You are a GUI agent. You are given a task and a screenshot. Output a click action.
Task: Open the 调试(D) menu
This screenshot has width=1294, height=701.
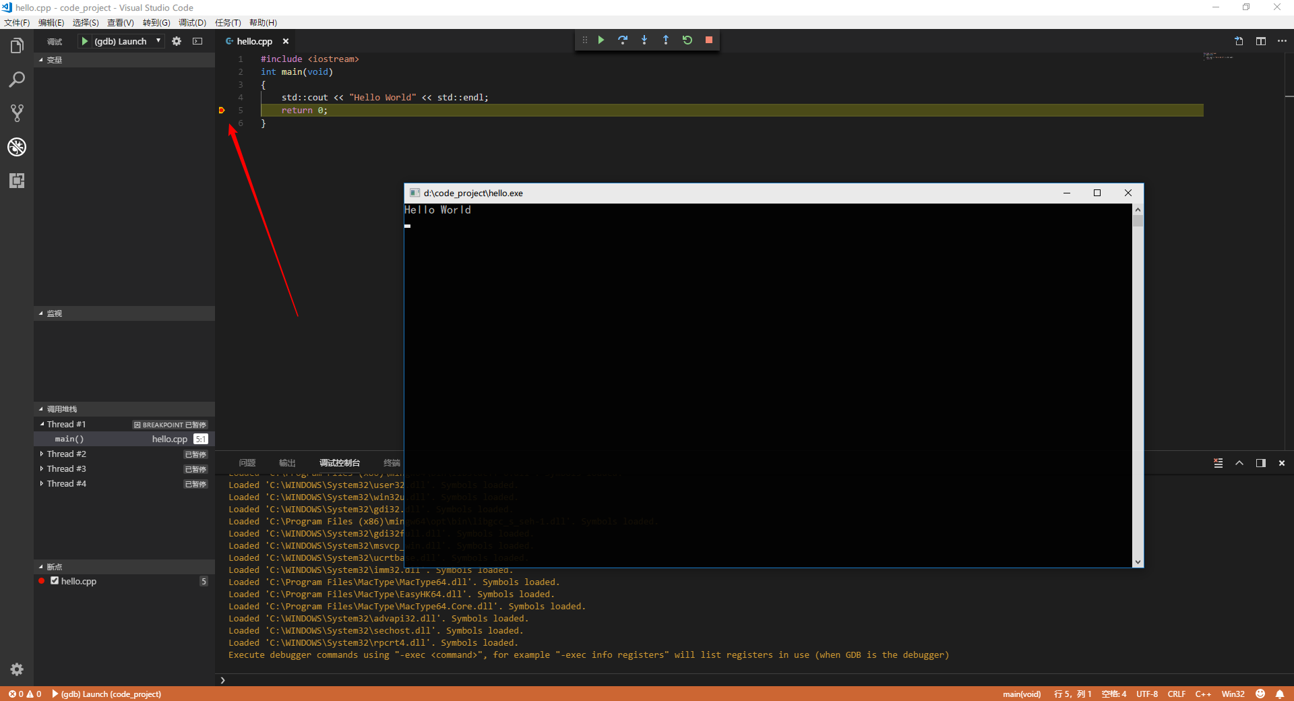pos(192,23)
